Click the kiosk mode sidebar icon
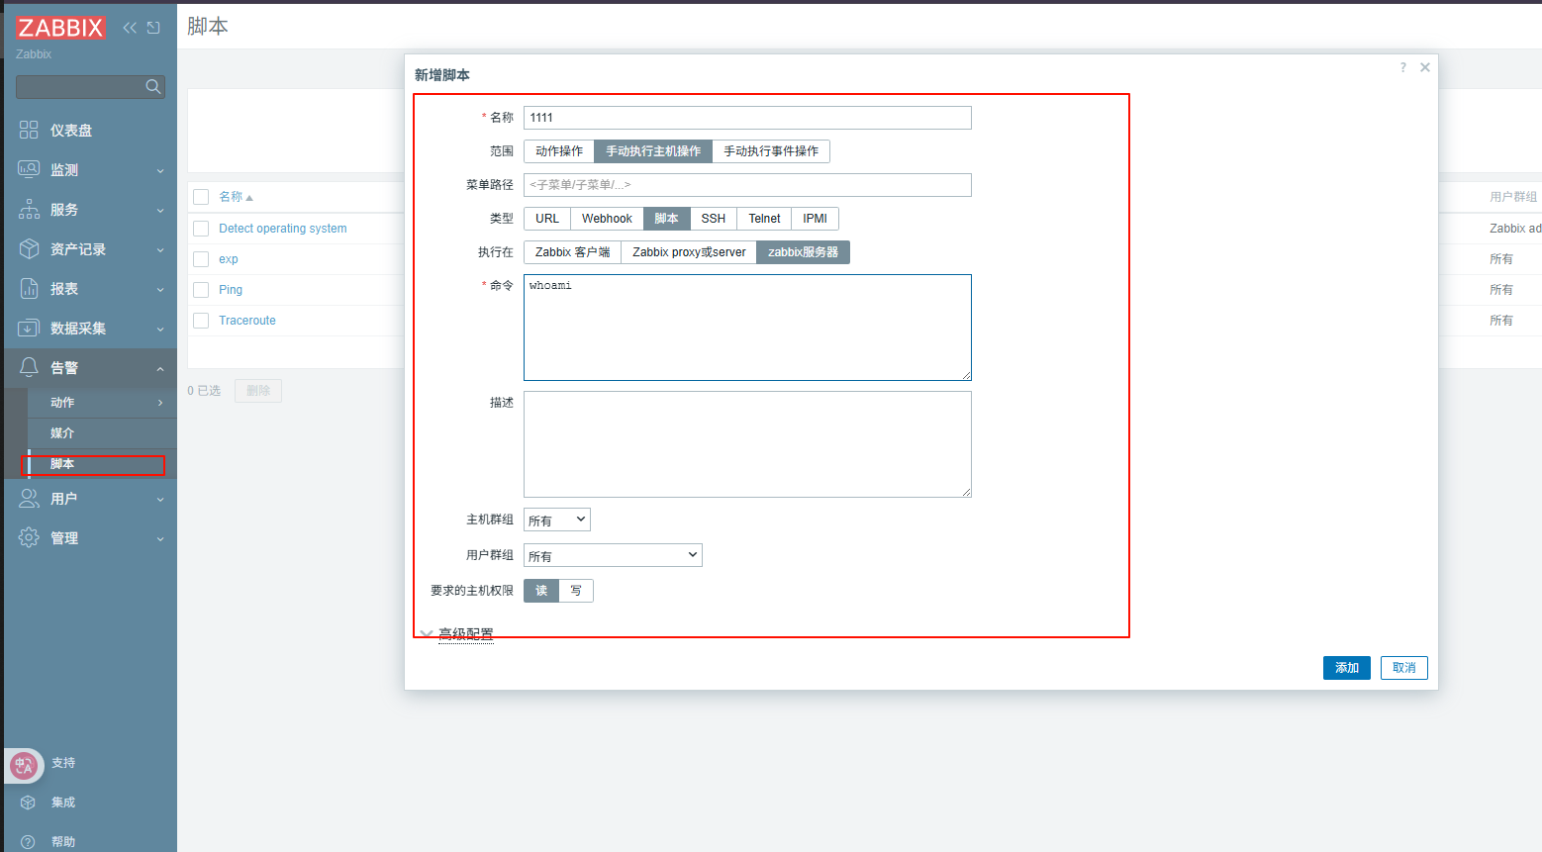This screenshot has width=1542, height=852. (x=153, y=28)
